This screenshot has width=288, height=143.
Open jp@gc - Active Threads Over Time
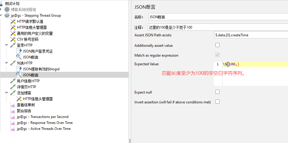(44, 129)
